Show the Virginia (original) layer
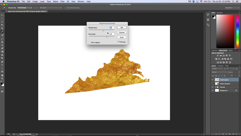 212,84
